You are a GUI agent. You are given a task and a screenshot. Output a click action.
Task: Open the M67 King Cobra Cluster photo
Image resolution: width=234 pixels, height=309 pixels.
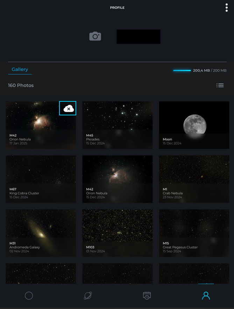tap(41, 179)
